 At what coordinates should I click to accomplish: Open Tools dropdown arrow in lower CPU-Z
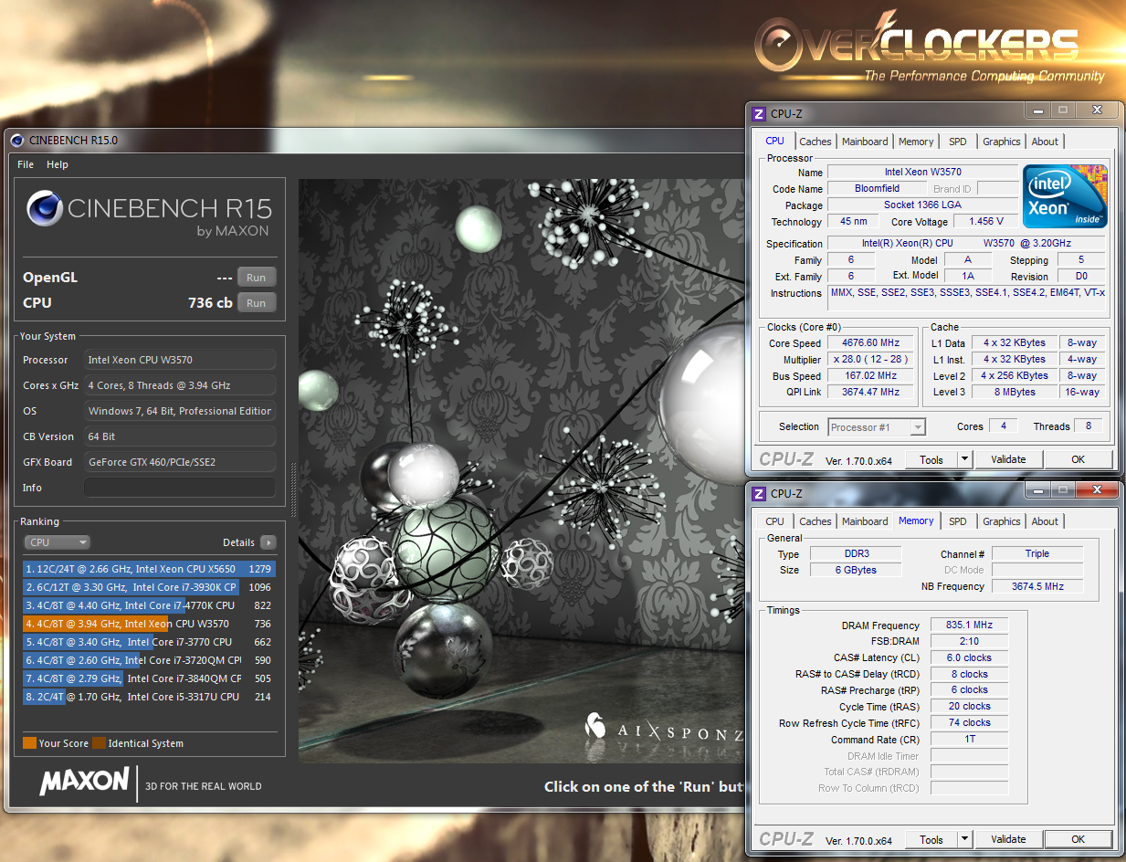tap(964, 839)
